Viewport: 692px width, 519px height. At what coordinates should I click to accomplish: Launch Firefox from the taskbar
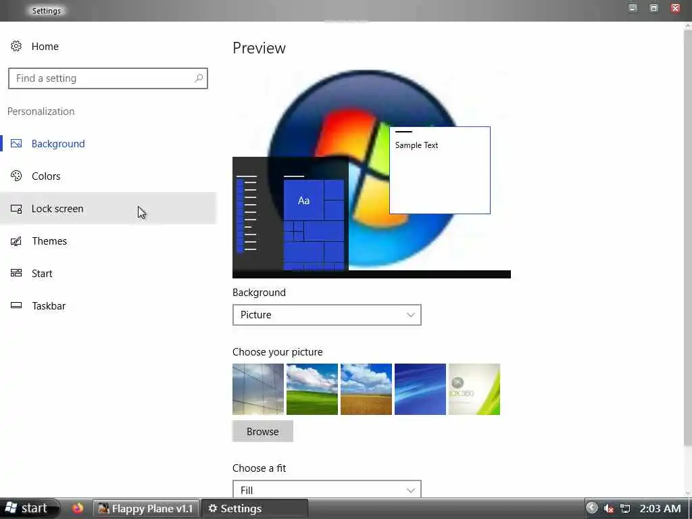78,508
